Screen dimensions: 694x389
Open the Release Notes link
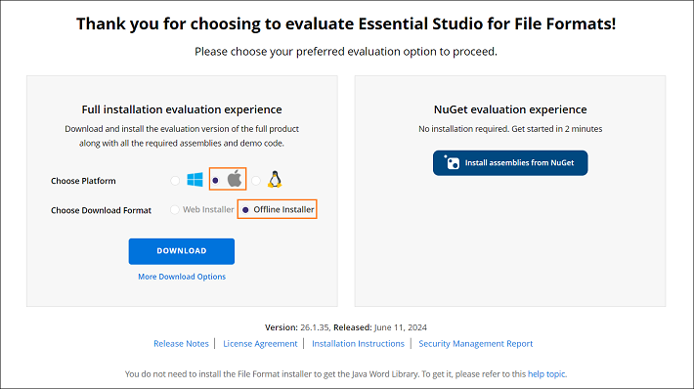click(x=181, y=344)
